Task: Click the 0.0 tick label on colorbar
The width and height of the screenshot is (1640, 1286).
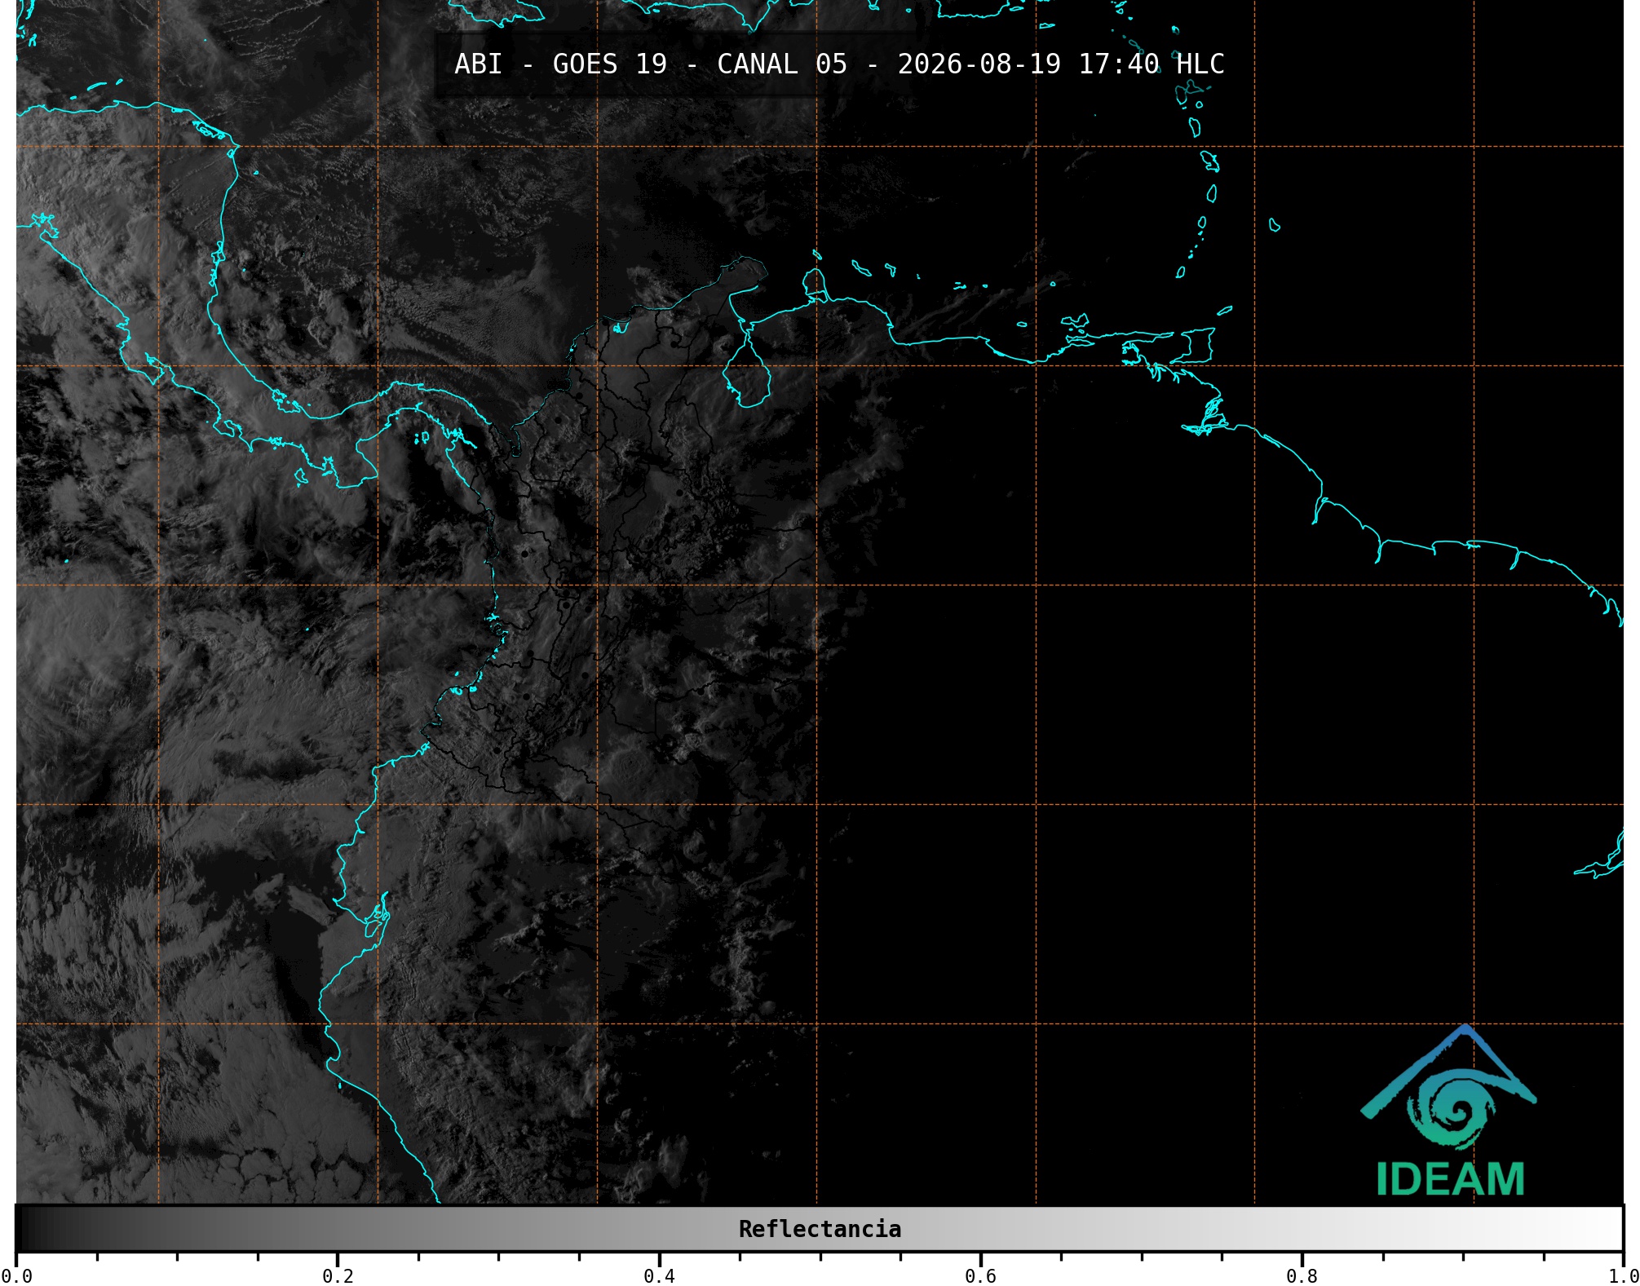Action: [16, 1276]
